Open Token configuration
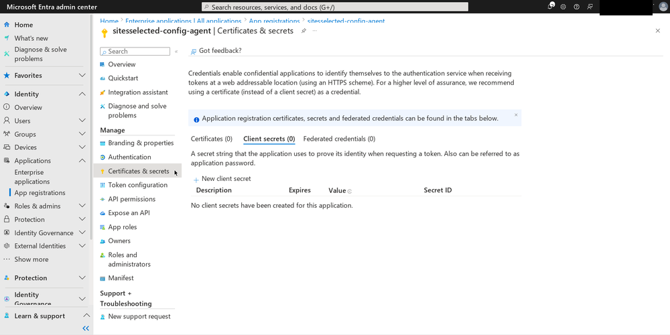Image resolution: width=670 pixels, height=335 pixels. pos(137,185)
